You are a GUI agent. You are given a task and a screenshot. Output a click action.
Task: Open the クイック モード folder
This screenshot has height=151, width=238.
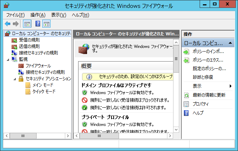click(x=44, y=91)
